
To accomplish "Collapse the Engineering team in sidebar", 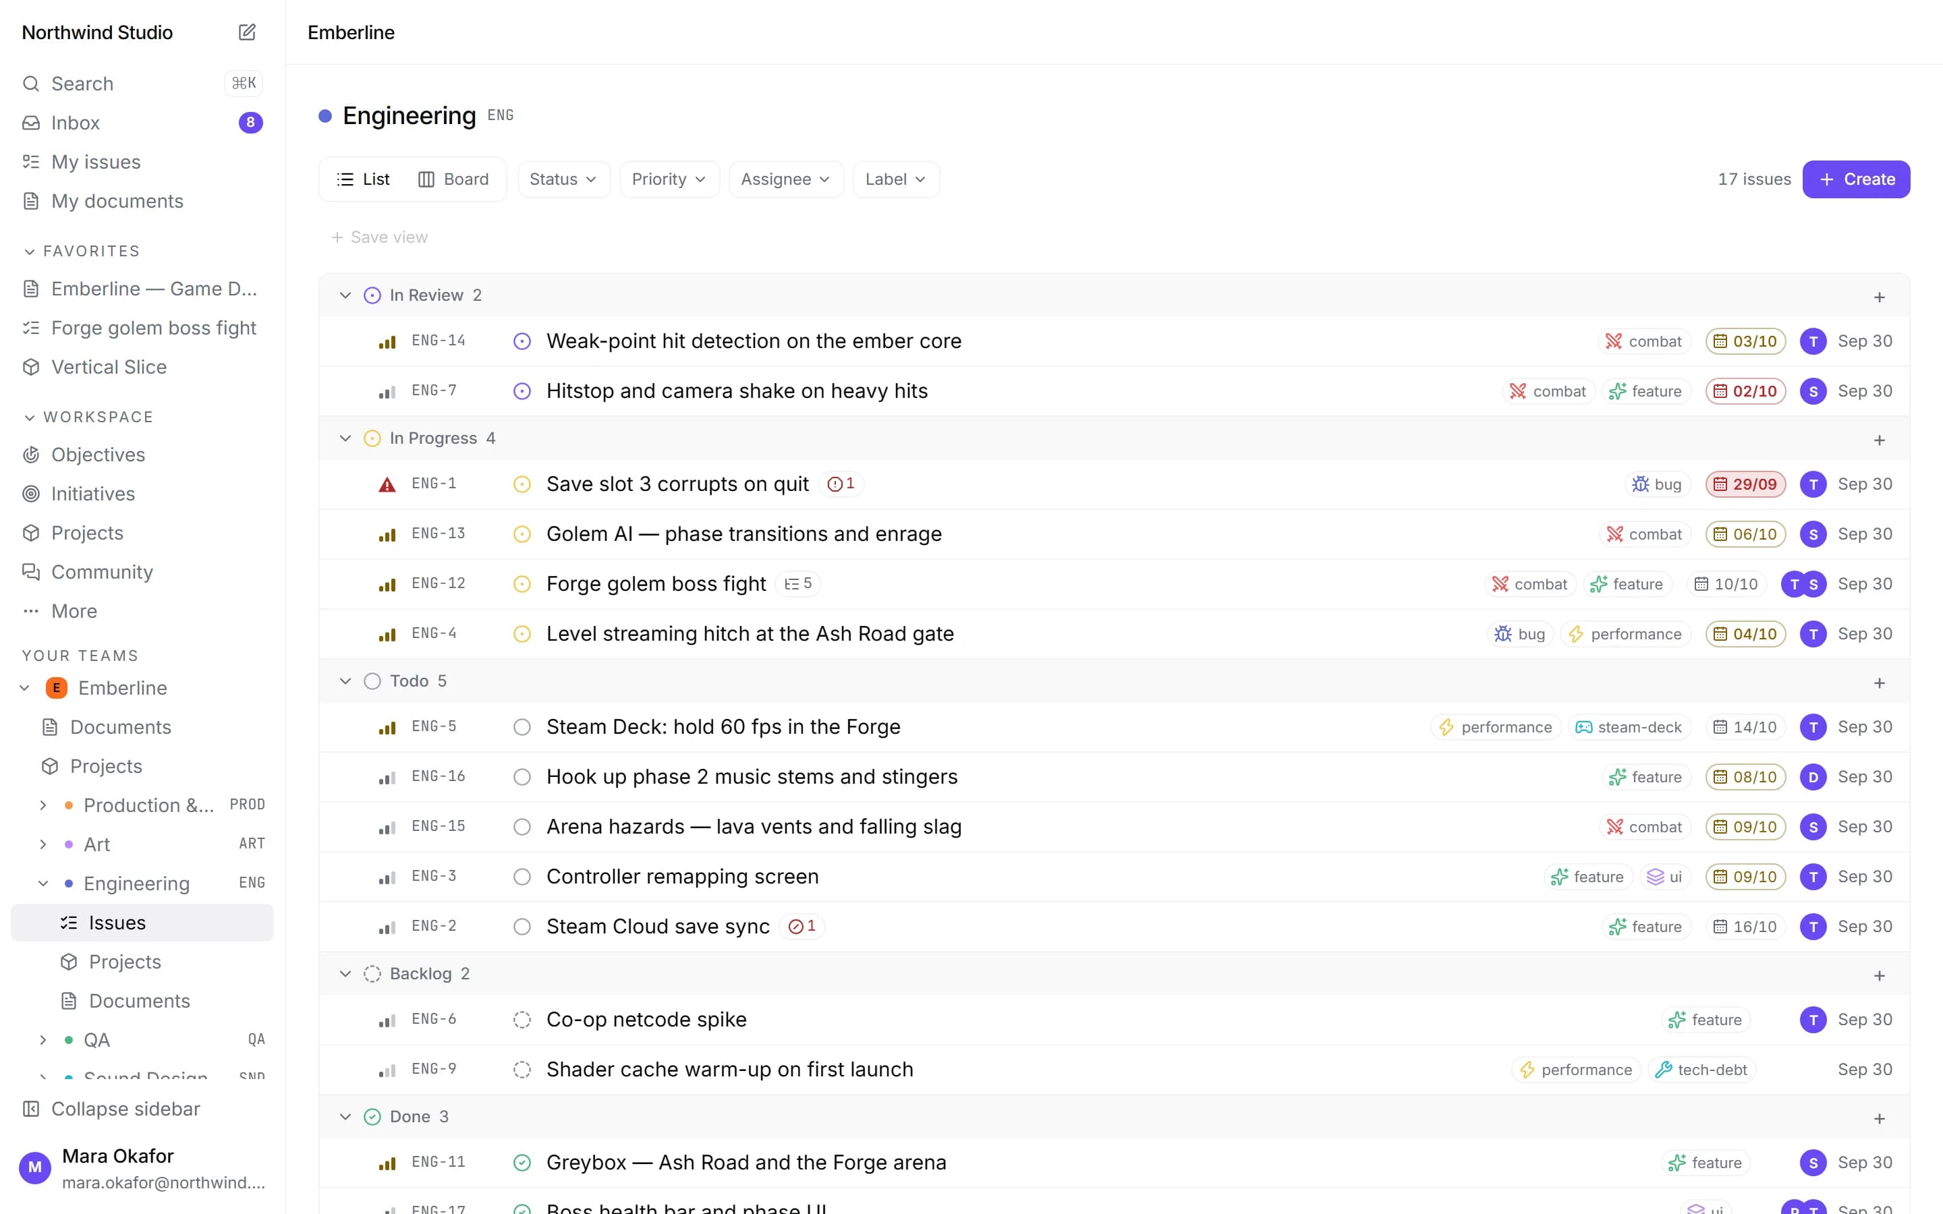I will point(43,884).
